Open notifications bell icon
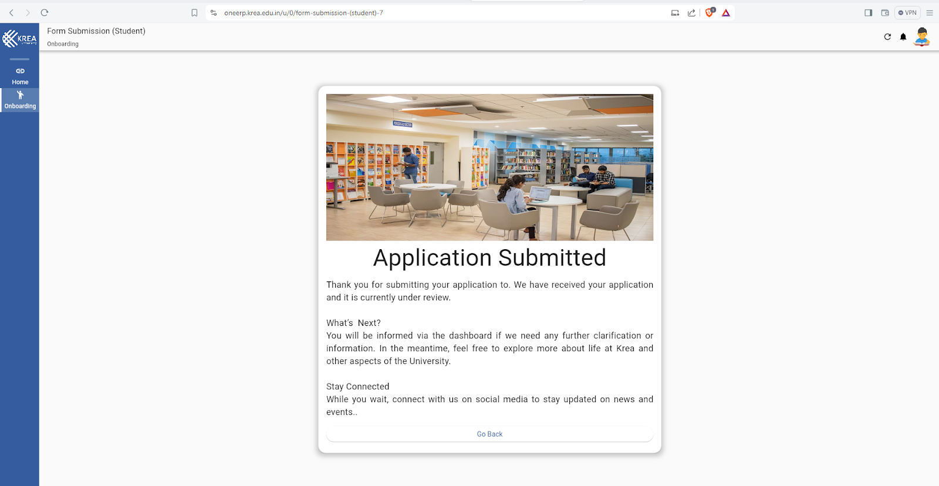This screenshot has height=486, width=939. (903, 37)
